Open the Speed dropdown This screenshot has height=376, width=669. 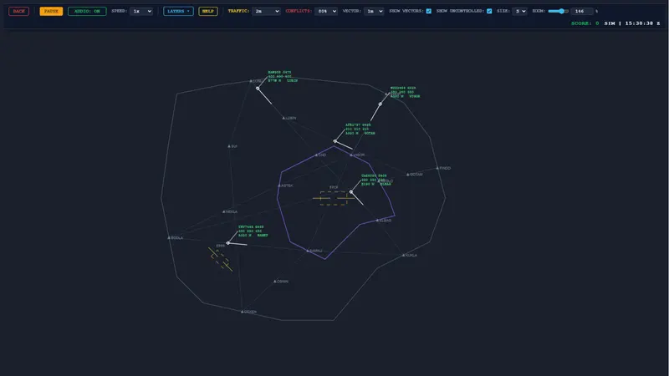pyautogui.click(x=141, y=11)
